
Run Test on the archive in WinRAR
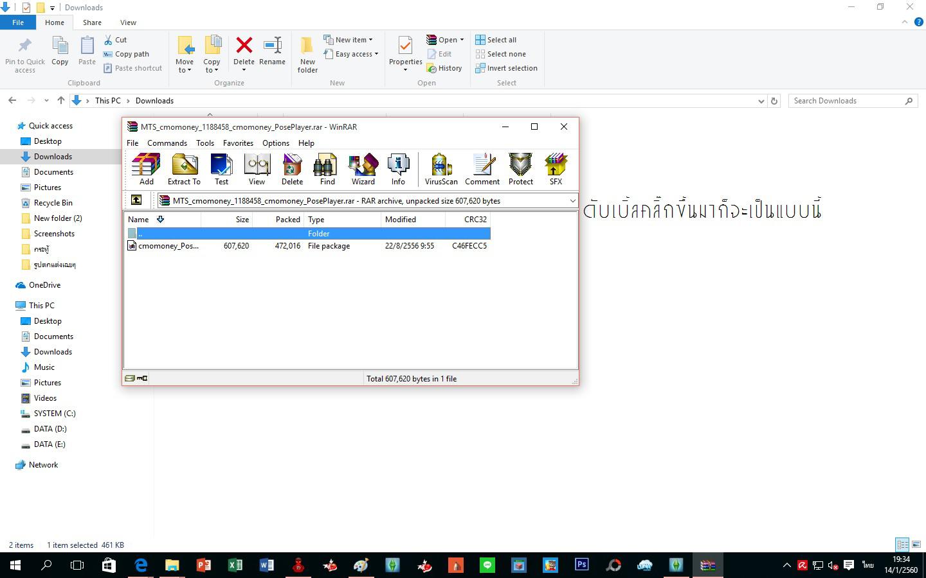[221, 170]
